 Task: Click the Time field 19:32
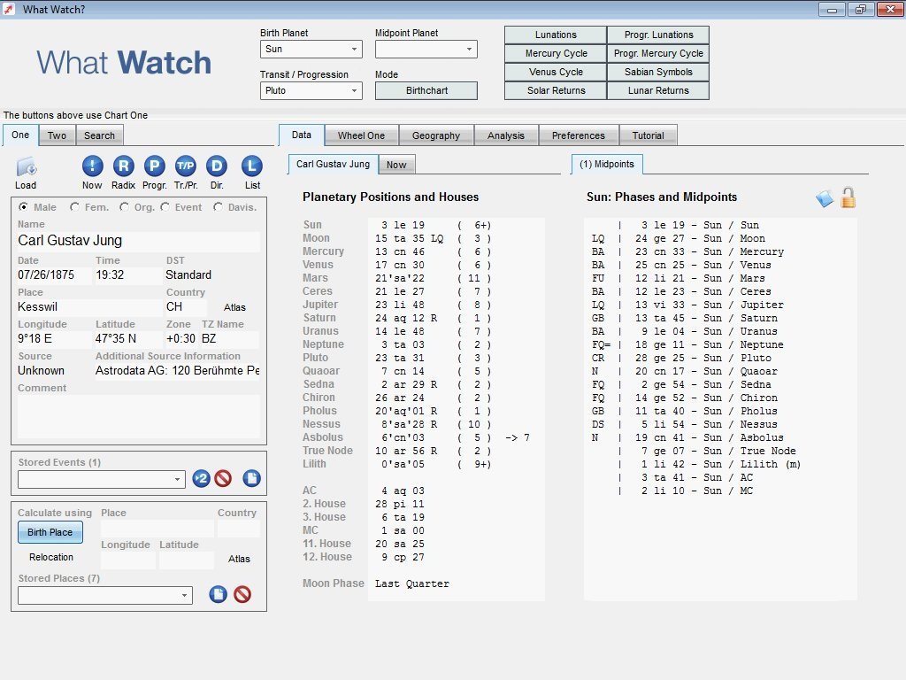click(128, 275)
